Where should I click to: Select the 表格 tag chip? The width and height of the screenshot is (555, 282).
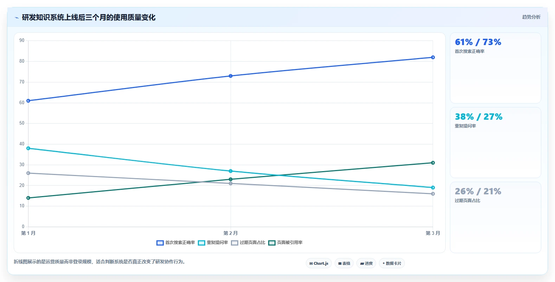pyautogui.click(x=344, y=263)
